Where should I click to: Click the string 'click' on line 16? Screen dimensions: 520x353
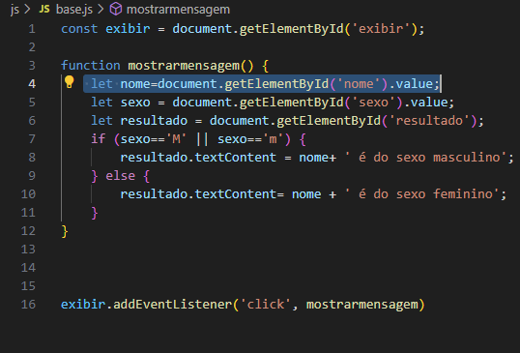tap(265, 305)
